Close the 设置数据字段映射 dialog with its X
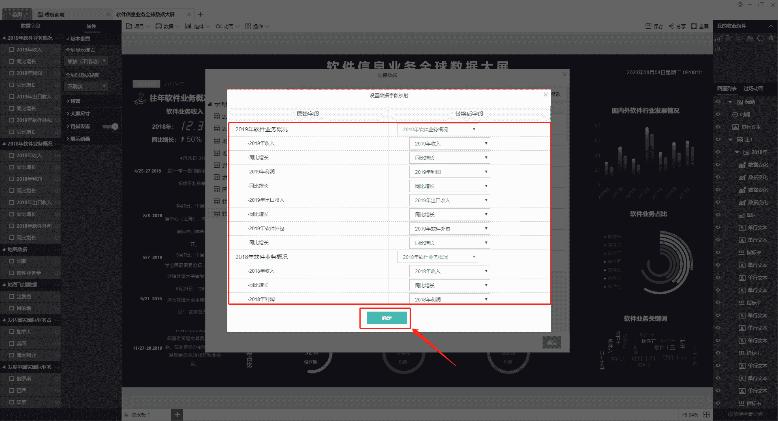 [546, 94]
